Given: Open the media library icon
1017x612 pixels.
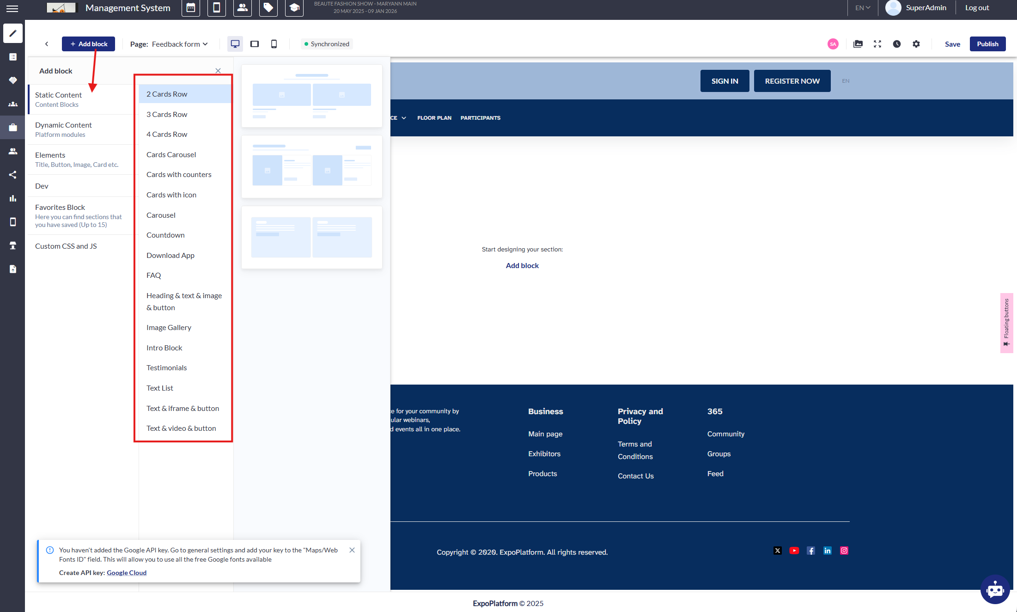Looking at the screenshot, I should pyautogui.click(x=858, y=44).
